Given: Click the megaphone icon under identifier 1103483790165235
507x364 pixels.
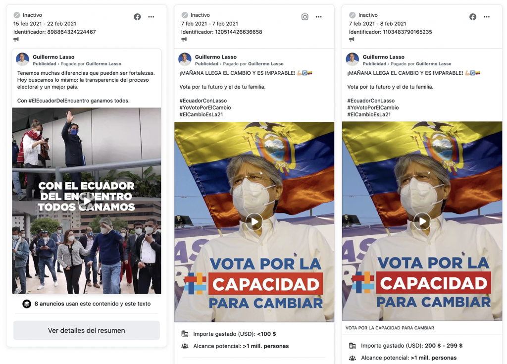Looking at the screenshot, I should (352, 39).
